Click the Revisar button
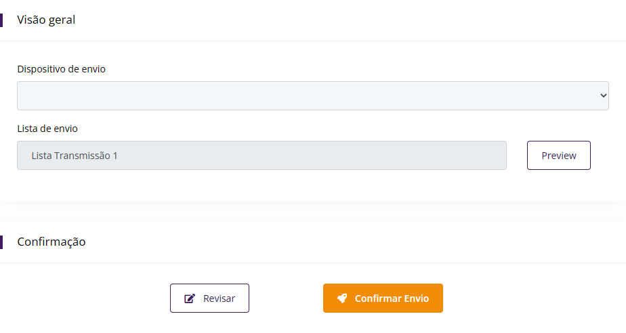The width and height of the screenshot is (626, 333). coord(209,298)
